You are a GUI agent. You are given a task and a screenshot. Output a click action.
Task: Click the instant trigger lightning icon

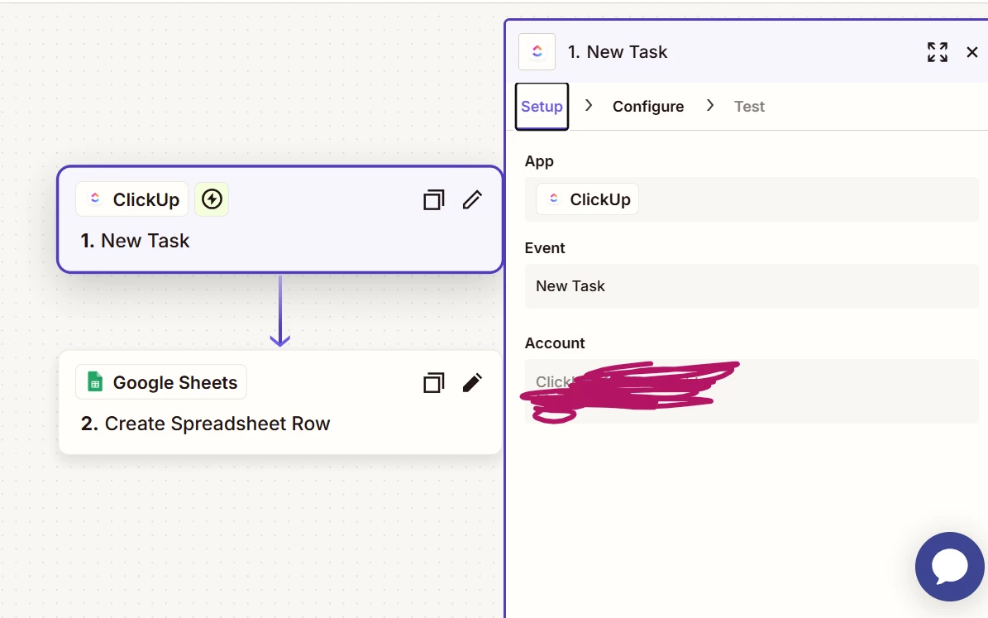[x=212, y=199]
